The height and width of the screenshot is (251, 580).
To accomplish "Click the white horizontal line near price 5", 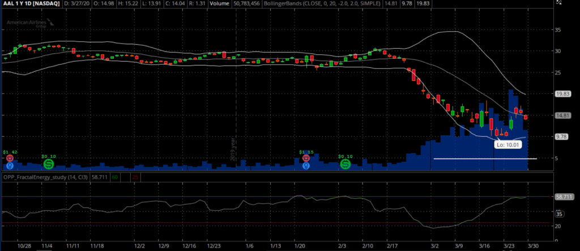I will (485, 159).
